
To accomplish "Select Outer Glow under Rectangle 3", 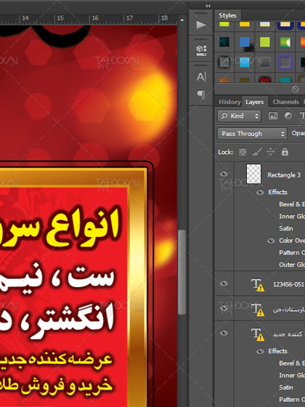I will (292, 265).
